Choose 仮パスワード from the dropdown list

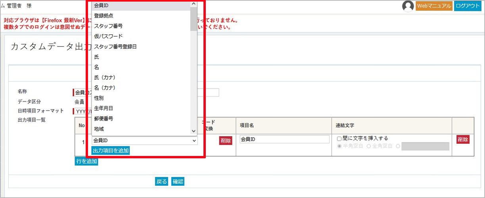pos(141,36)
